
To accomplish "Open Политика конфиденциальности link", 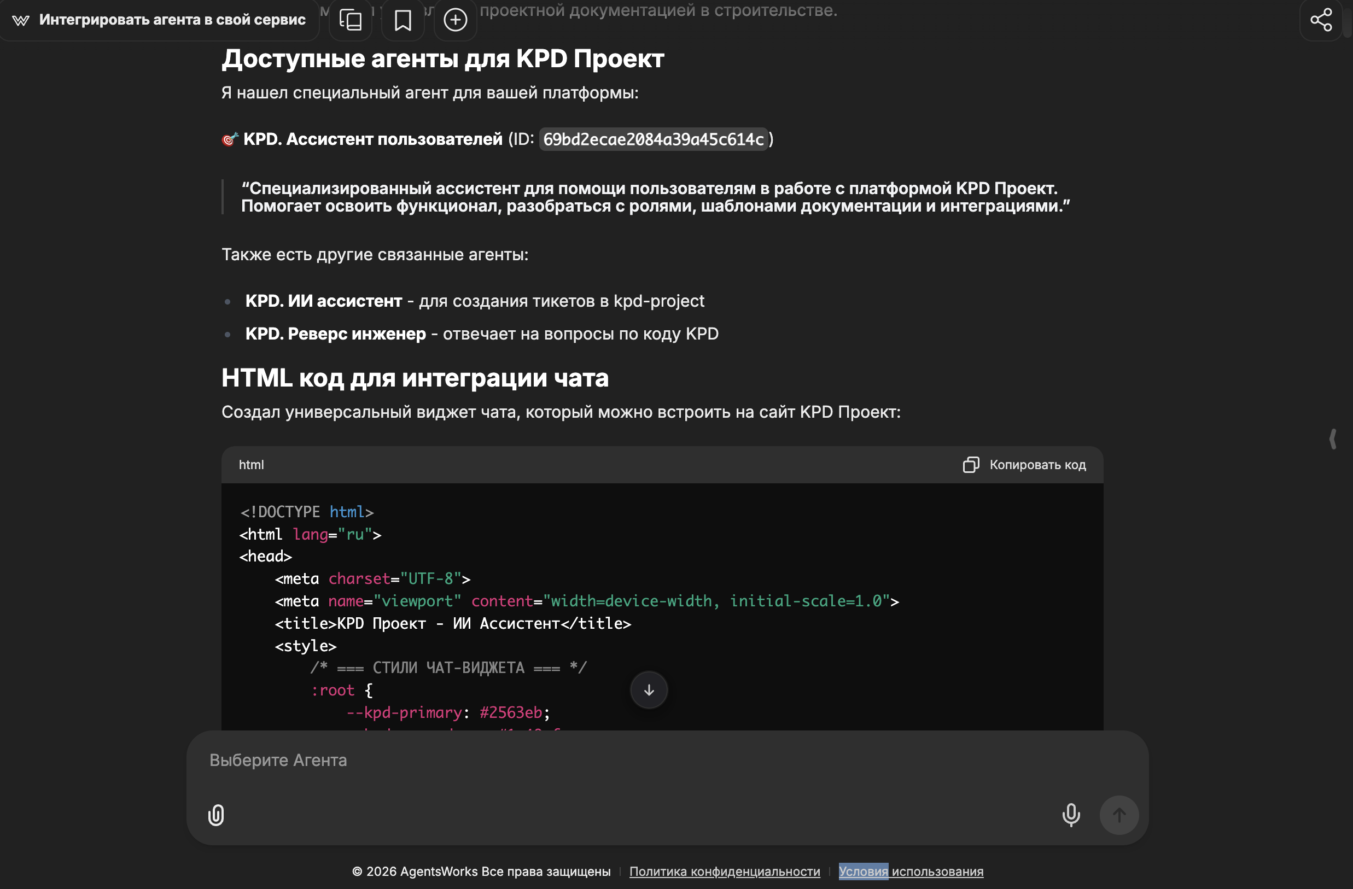I will click(724, 872).
